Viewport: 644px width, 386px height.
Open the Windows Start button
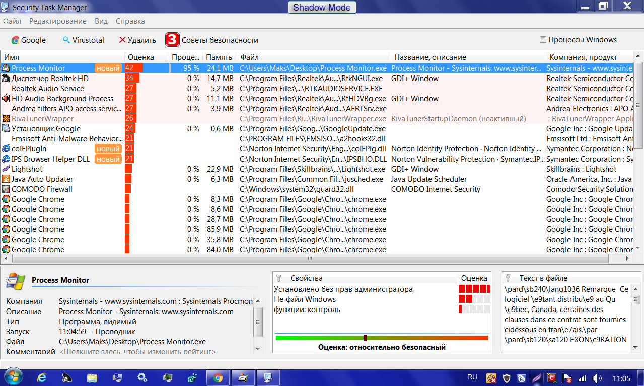[x=14, y=377]
